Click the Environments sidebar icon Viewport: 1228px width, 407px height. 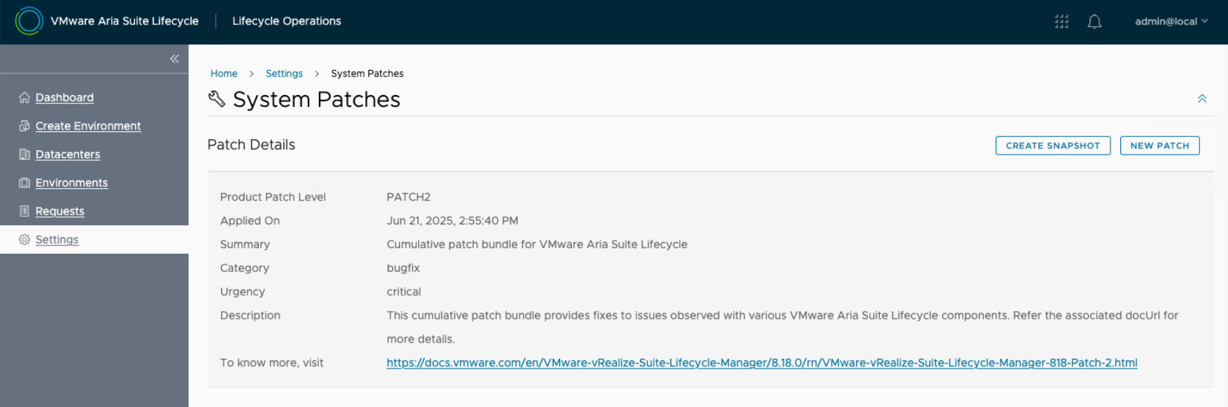pos(24,183)
